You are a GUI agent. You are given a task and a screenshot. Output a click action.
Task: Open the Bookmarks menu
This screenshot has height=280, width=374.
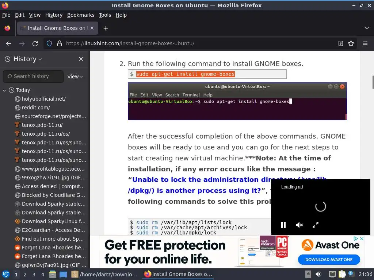click(x=81, y=15)
